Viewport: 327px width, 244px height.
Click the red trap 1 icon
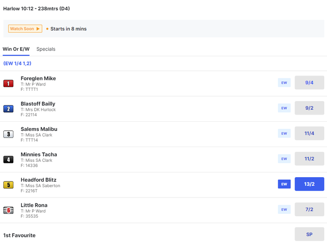point(8,84)
